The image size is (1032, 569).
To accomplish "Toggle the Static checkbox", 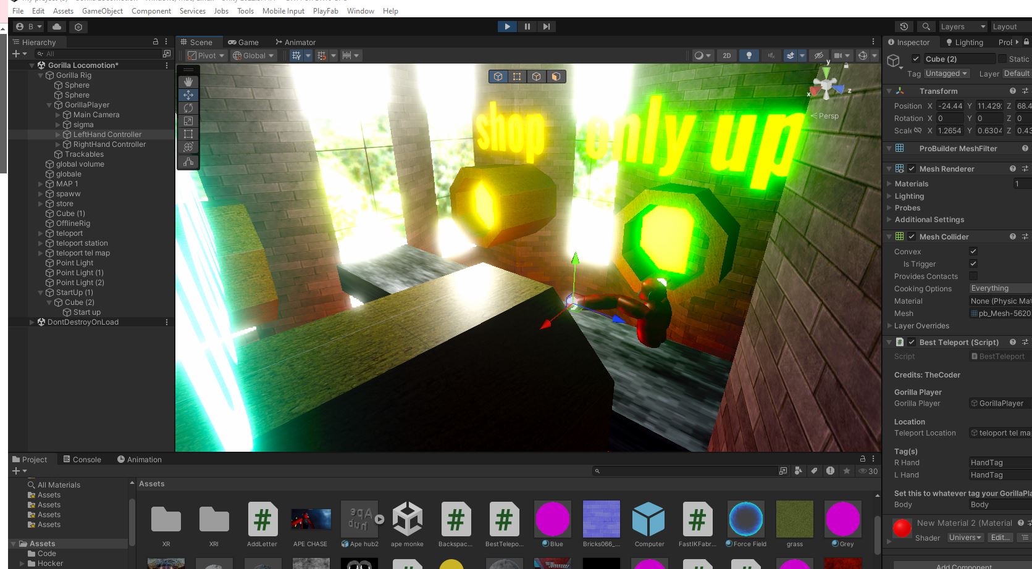I will tap(1002, 59).
